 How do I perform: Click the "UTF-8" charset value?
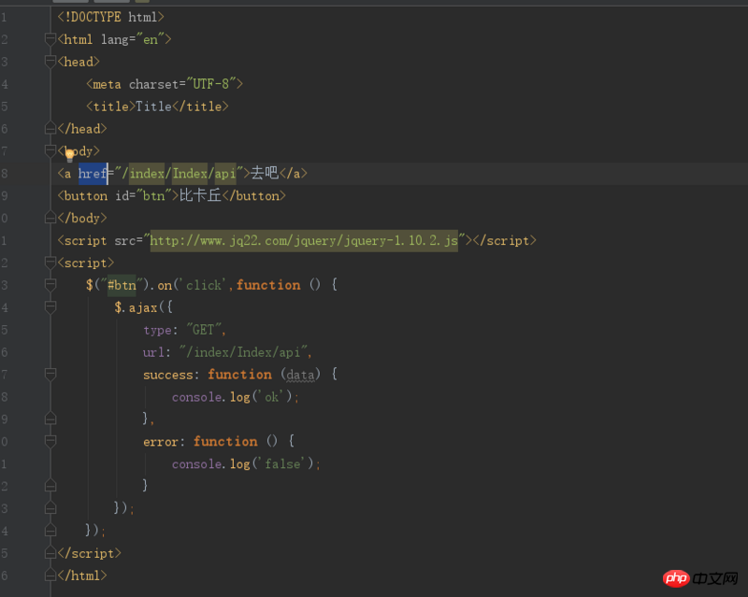point(210,84)
